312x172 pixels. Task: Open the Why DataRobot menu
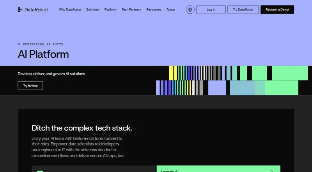click(x=70, y=10)
